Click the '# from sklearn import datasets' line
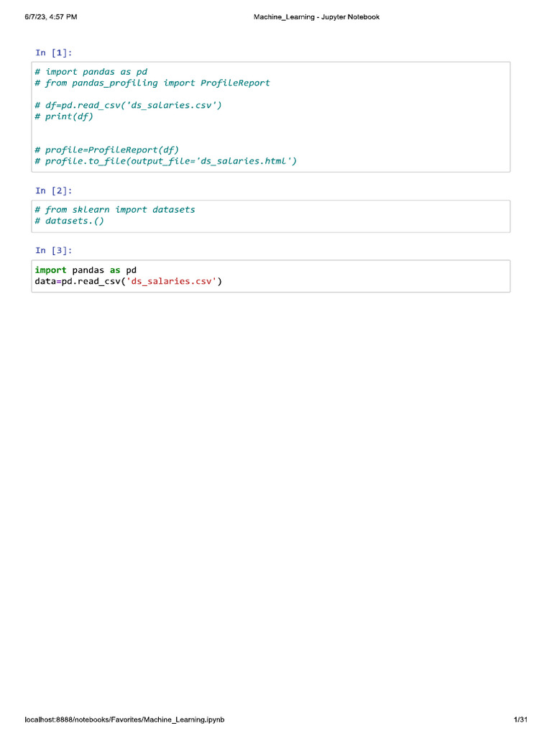The image size is (552, 736). tap(115, 210)
